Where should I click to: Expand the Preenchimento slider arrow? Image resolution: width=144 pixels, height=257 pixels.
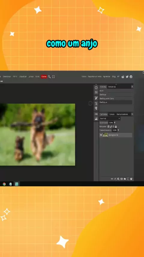point(118,130)
